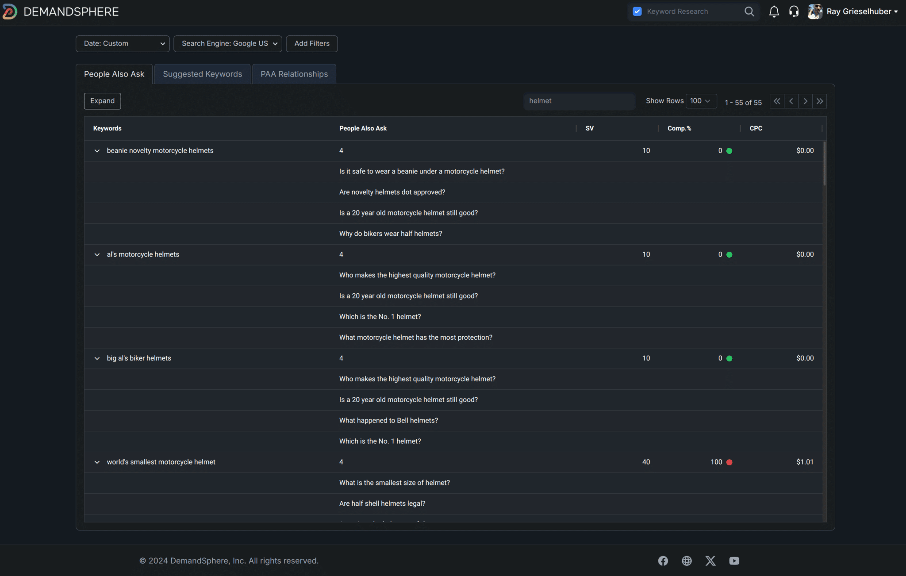Open the X (Twitter) footer icon
This screenshot has height=576, width=906.
click(x=710, y=561)
